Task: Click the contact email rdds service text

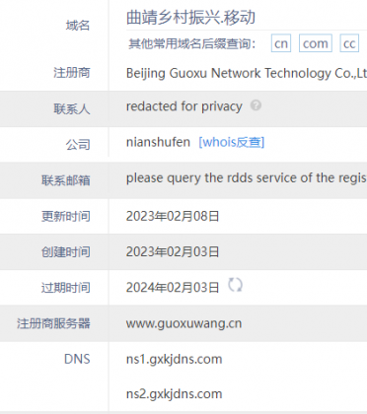Action: [x=247, y=178]
